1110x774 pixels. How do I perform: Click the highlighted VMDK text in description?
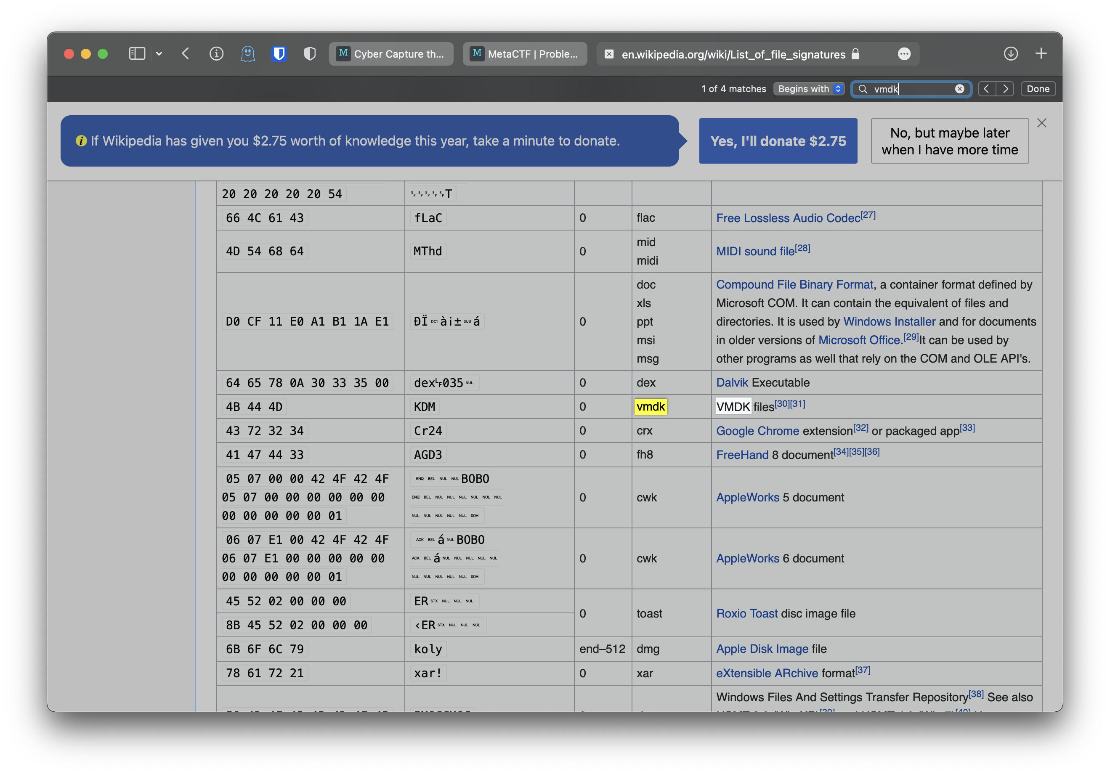click(733, 407)
